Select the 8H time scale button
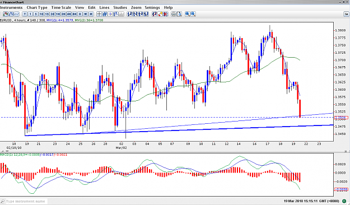The height and width of the screenshot is (205, 350). pyautogui.click(x=74, y=14)
